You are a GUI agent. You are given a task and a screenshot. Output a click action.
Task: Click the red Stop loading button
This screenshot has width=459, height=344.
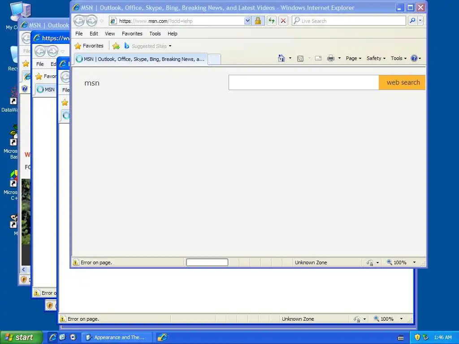(283, 21)
